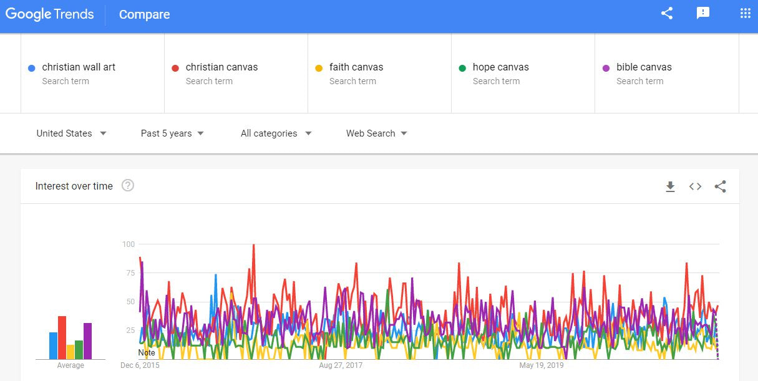Click the Compare header label
This screenshot has width=758, height=381.
(144, 14)
